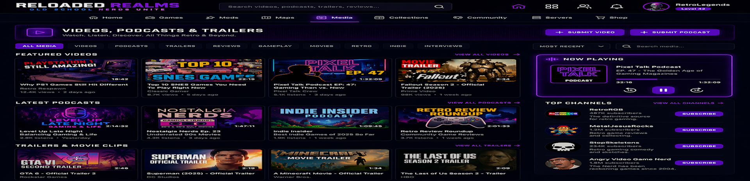Viewport: 750px width, 181px height.
Task: Open the Top 10 SNES Games thumbnail
Action: click(x=204, y=70)
